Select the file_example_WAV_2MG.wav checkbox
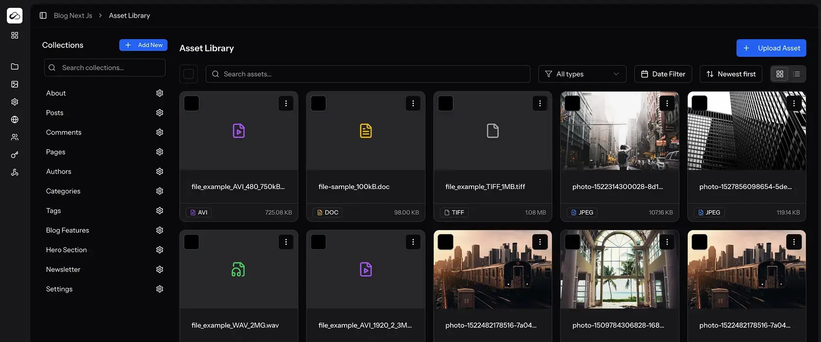821x342 pixels. pos(192,242)
